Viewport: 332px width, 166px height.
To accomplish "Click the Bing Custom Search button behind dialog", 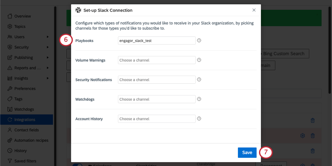I will 285,54.
